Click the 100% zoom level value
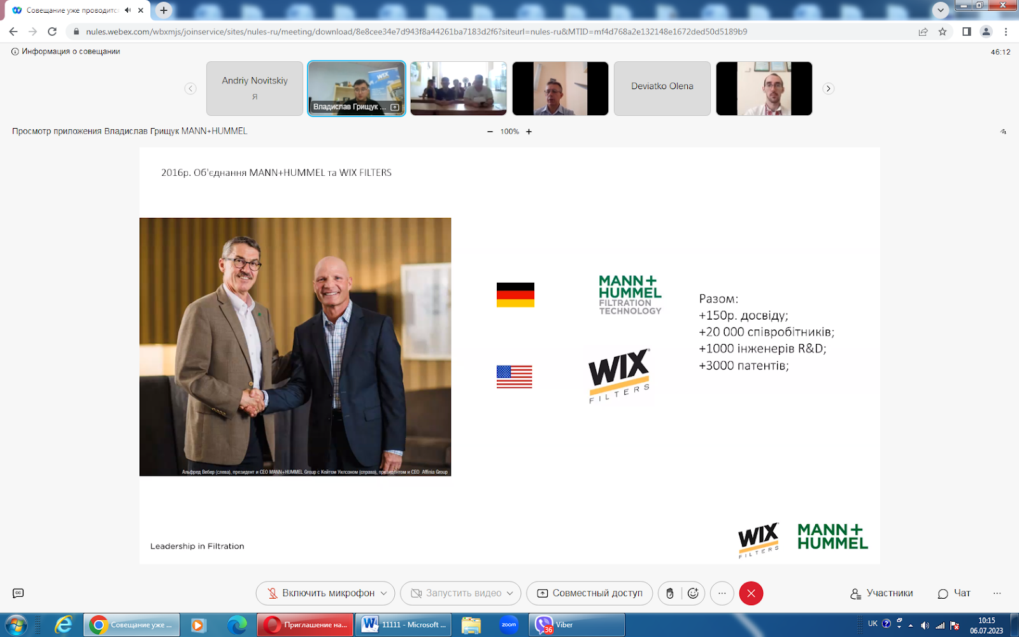Image resolution: width=1019 pixels, height=637 pixels. coord(509,132)
